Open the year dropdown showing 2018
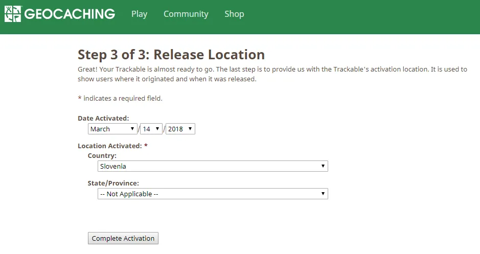This screenshot has height=254, width=480. click(180, 129)
